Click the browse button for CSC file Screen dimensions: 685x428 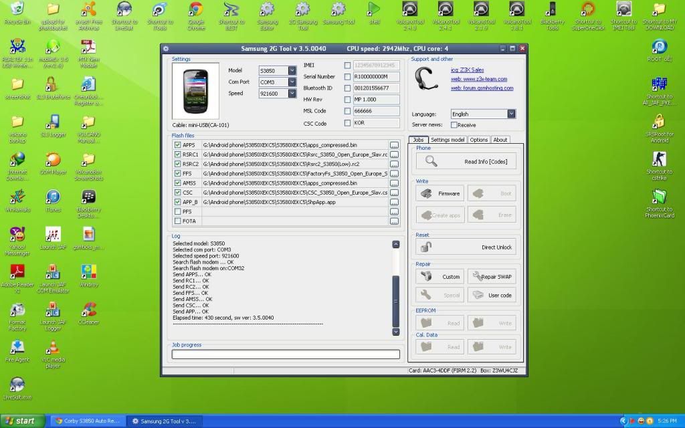click(394, 193)
